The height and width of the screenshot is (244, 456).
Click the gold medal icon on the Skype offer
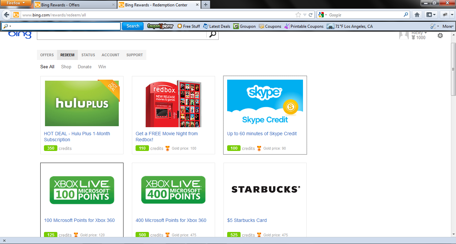tap(259, 148)
